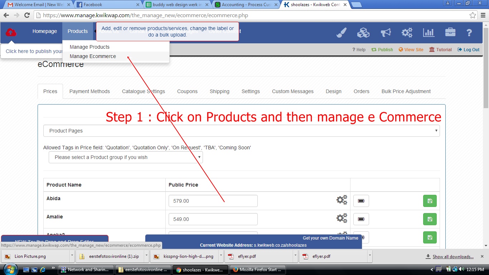This screenshot has height=275, width=489.
Task: Click the Abida price field 579.00
Action: tap(213, 201)
